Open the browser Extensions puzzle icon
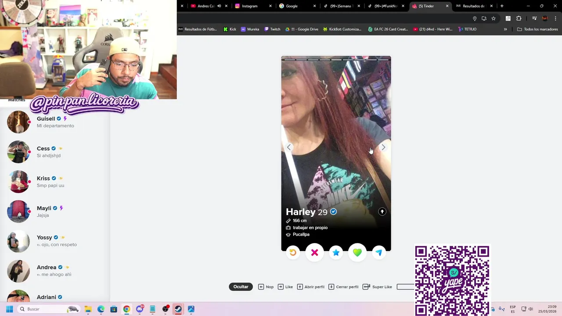This screenshot has height=316, width=562. [519, 18]
